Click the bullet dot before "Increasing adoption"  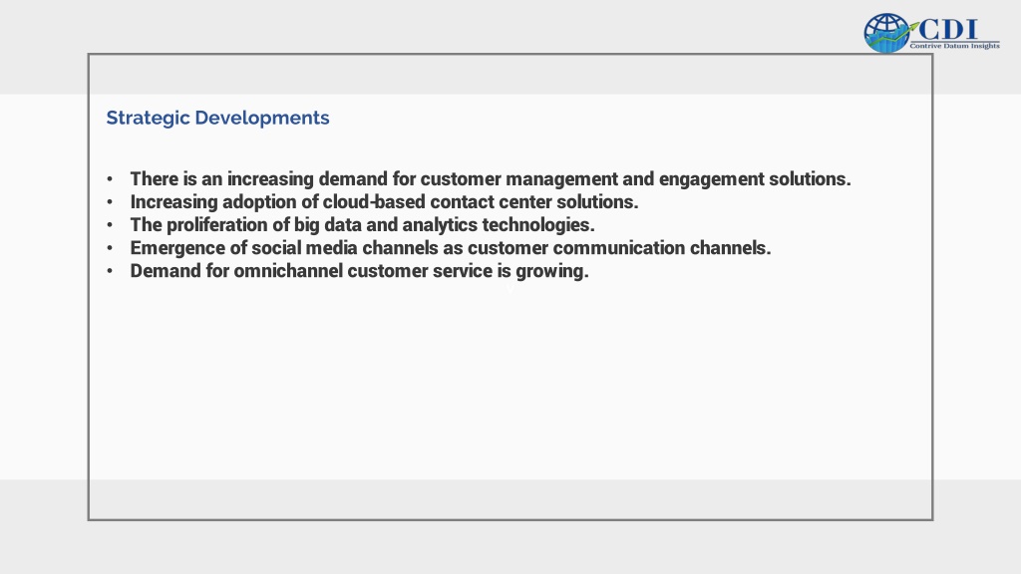point(110,201)
